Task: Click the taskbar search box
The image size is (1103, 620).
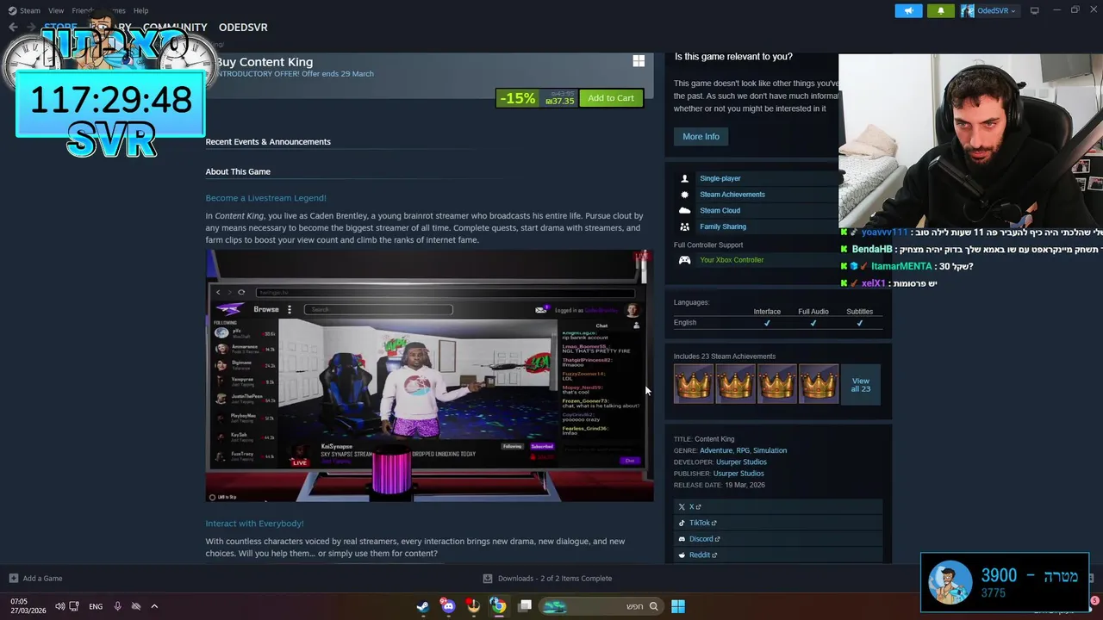Action: coord(601,606)
